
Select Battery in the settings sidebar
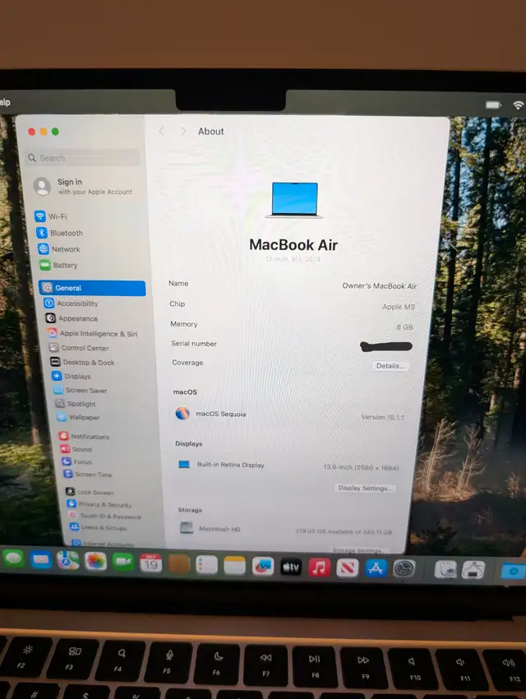[59, 266]
